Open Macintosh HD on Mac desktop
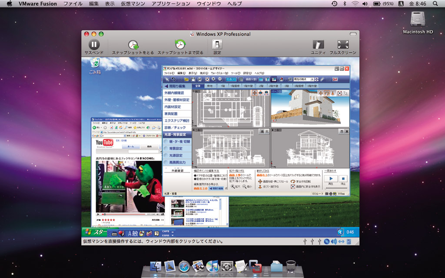 coord(418,23)
